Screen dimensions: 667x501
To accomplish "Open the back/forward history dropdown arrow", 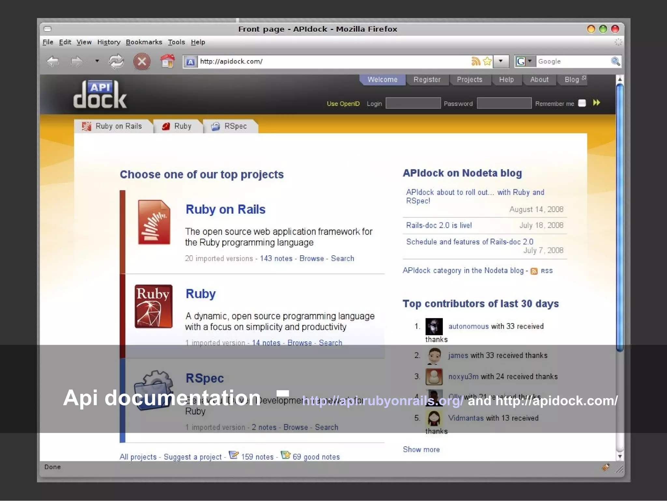I will pos(97,61).
